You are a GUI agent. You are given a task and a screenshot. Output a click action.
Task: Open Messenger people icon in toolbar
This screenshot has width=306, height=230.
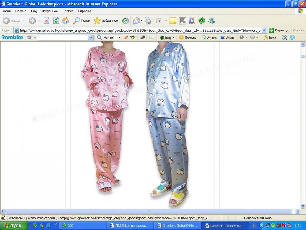(212, 21)
